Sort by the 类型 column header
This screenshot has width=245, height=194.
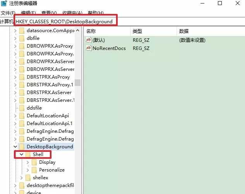(153, 31)
